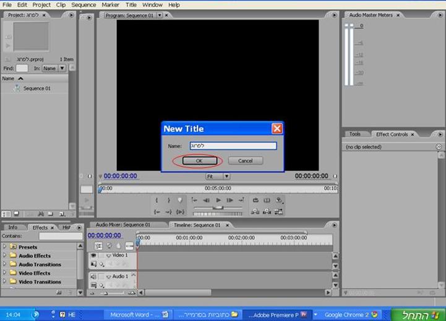The image size is (446, 321).
Task: Open Microsoft Word from the taskbar
Action: pos(139,314)
